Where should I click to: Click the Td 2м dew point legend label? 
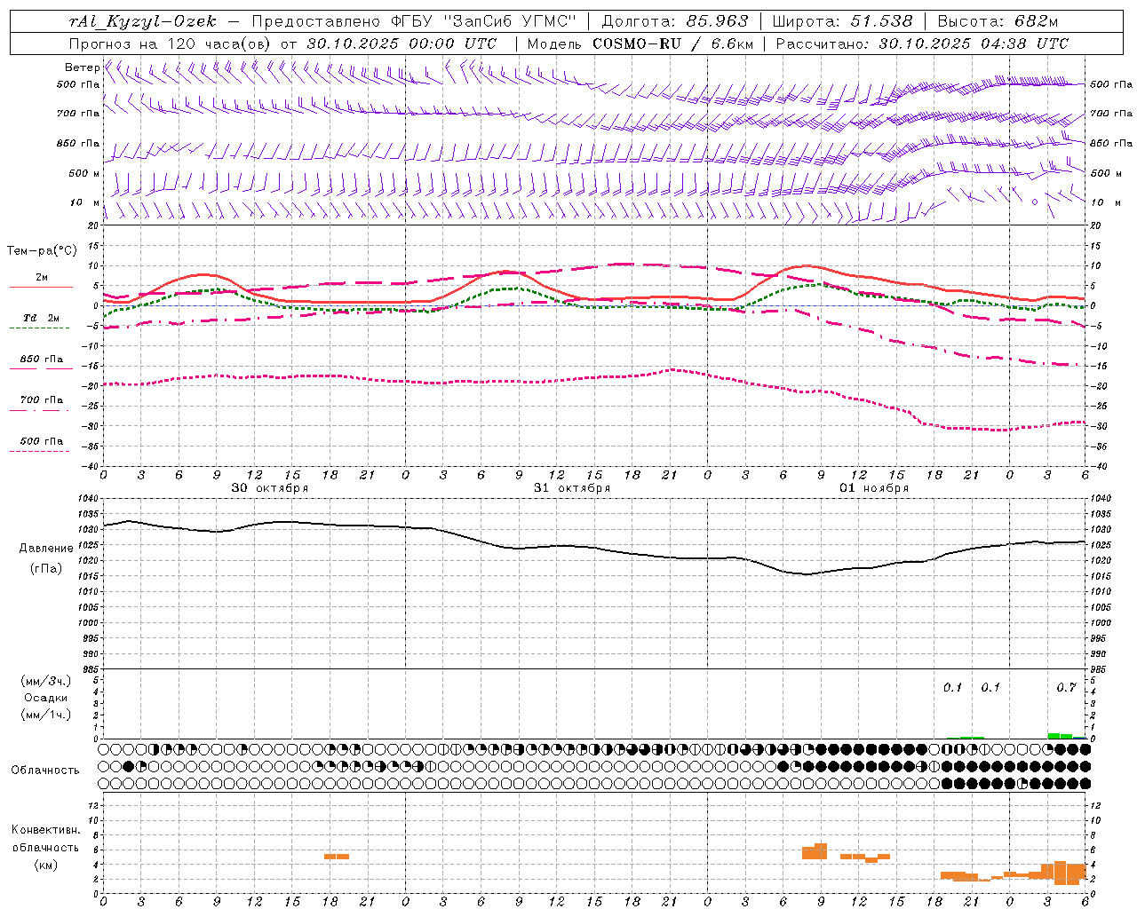[42, 318]
